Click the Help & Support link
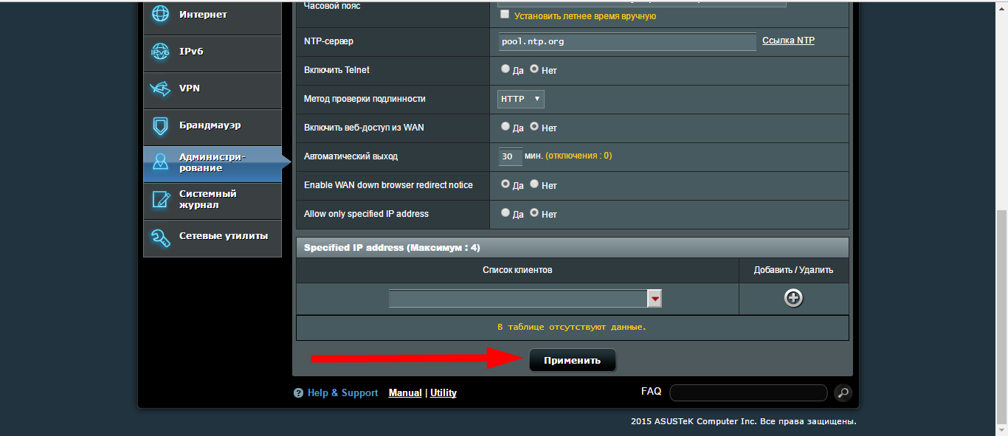The width and height of the screenshot is (1008, 436). tap(342, 393)
